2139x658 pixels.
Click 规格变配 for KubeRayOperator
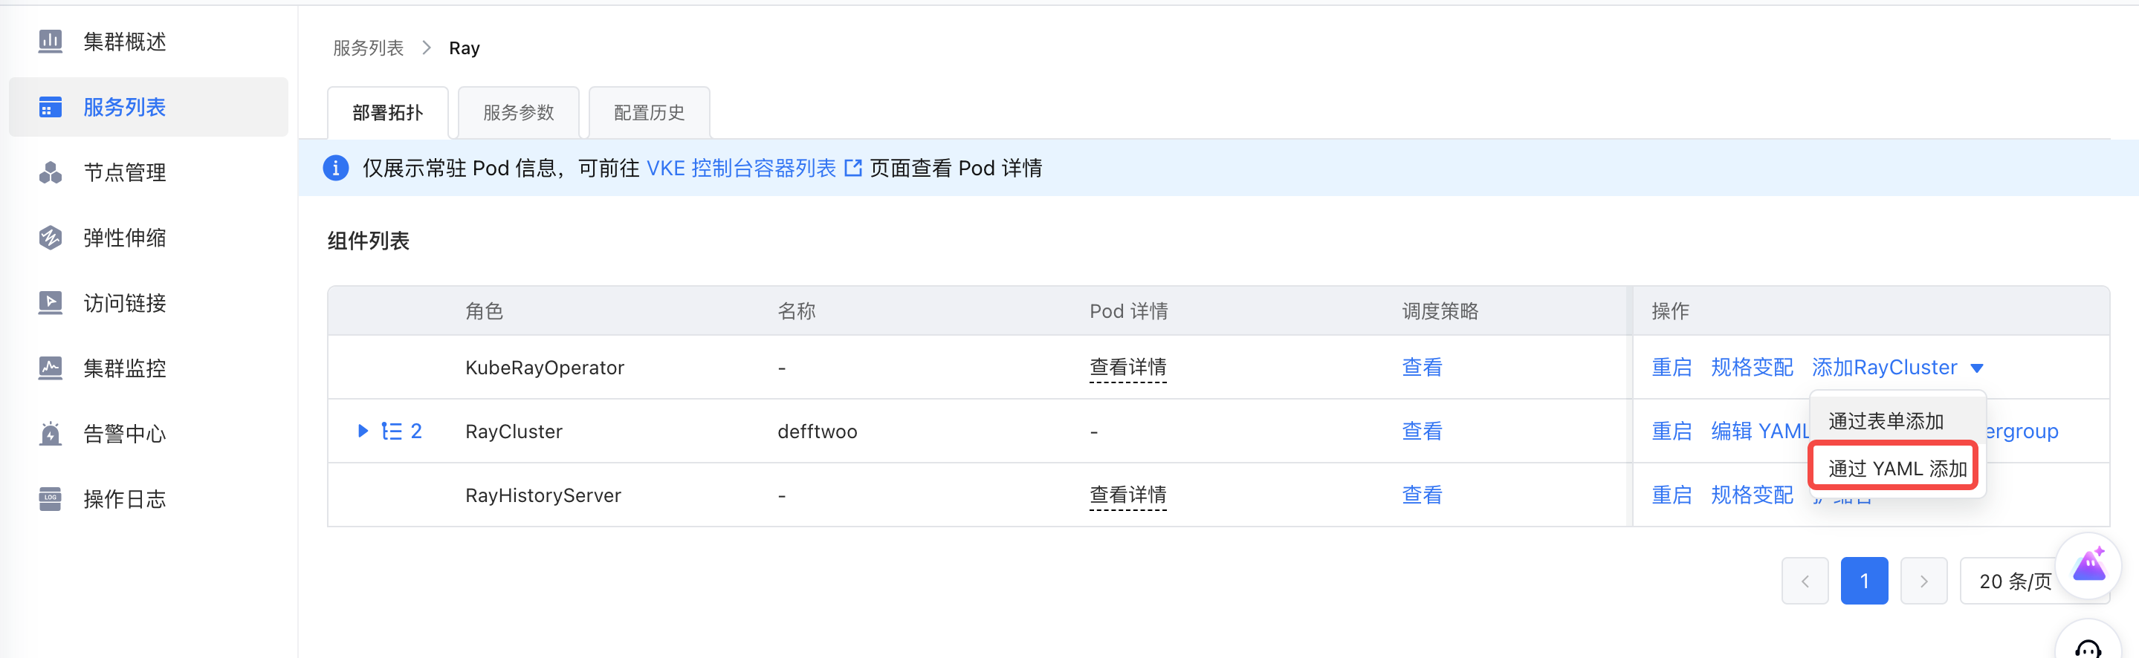tap(1751, 368)
